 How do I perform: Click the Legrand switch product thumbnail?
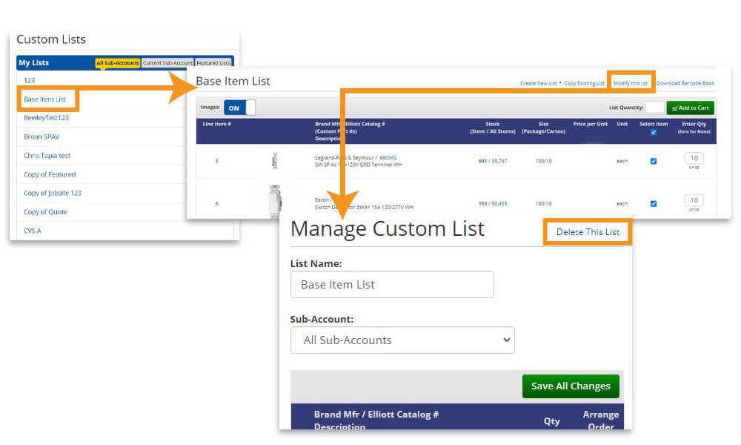(275, 161)
